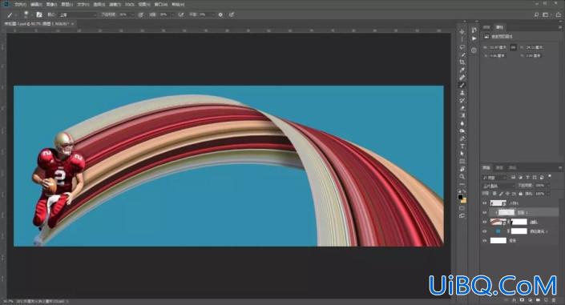Viewport: 565px width, 305px height.
Task: Select the Zoom magnifier tool
Action: 462,176
